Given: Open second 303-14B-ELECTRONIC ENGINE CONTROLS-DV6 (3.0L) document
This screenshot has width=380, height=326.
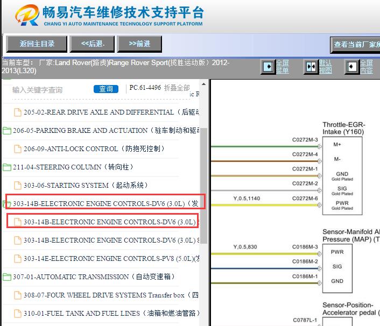Looking at the screenshot, I should point(111,240).
